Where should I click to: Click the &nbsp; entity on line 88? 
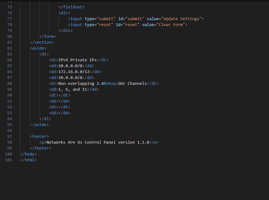pyautogui.click(x=111, y=84)
